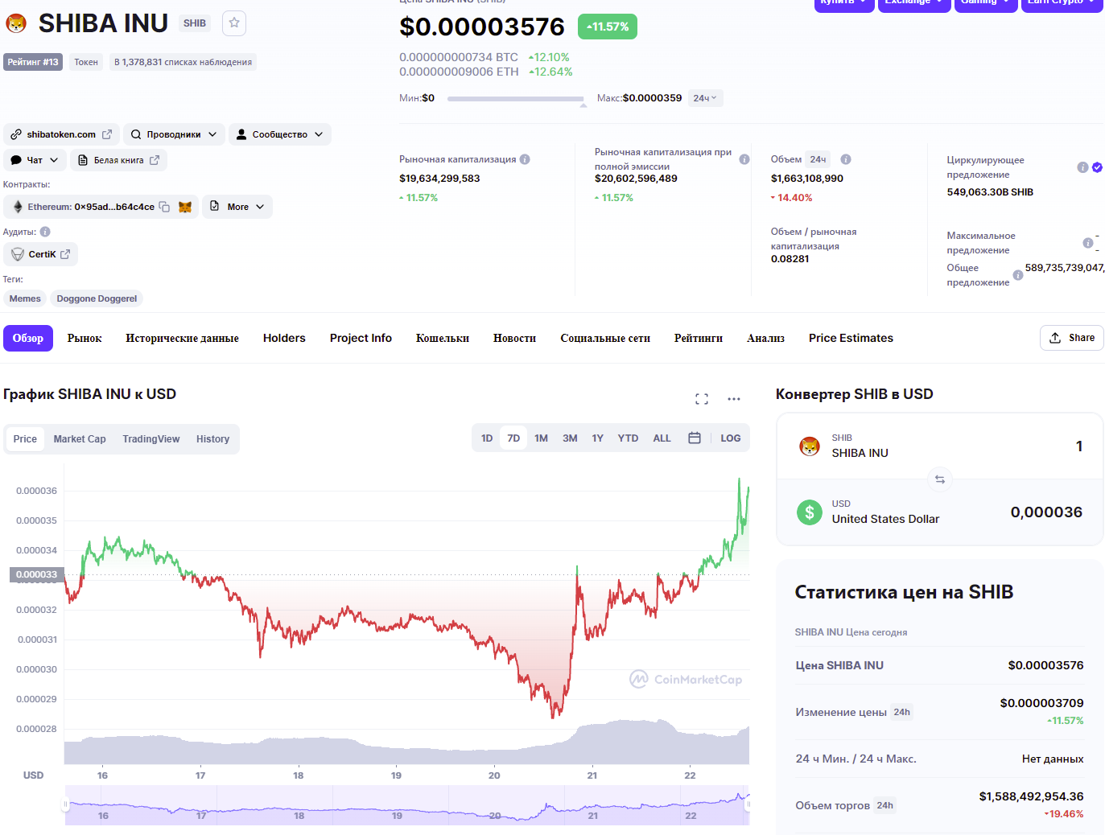Switch chart to TradingView

coord(151,439)
